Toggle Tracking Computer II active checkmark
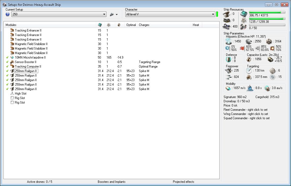 (x=7, y=66)
